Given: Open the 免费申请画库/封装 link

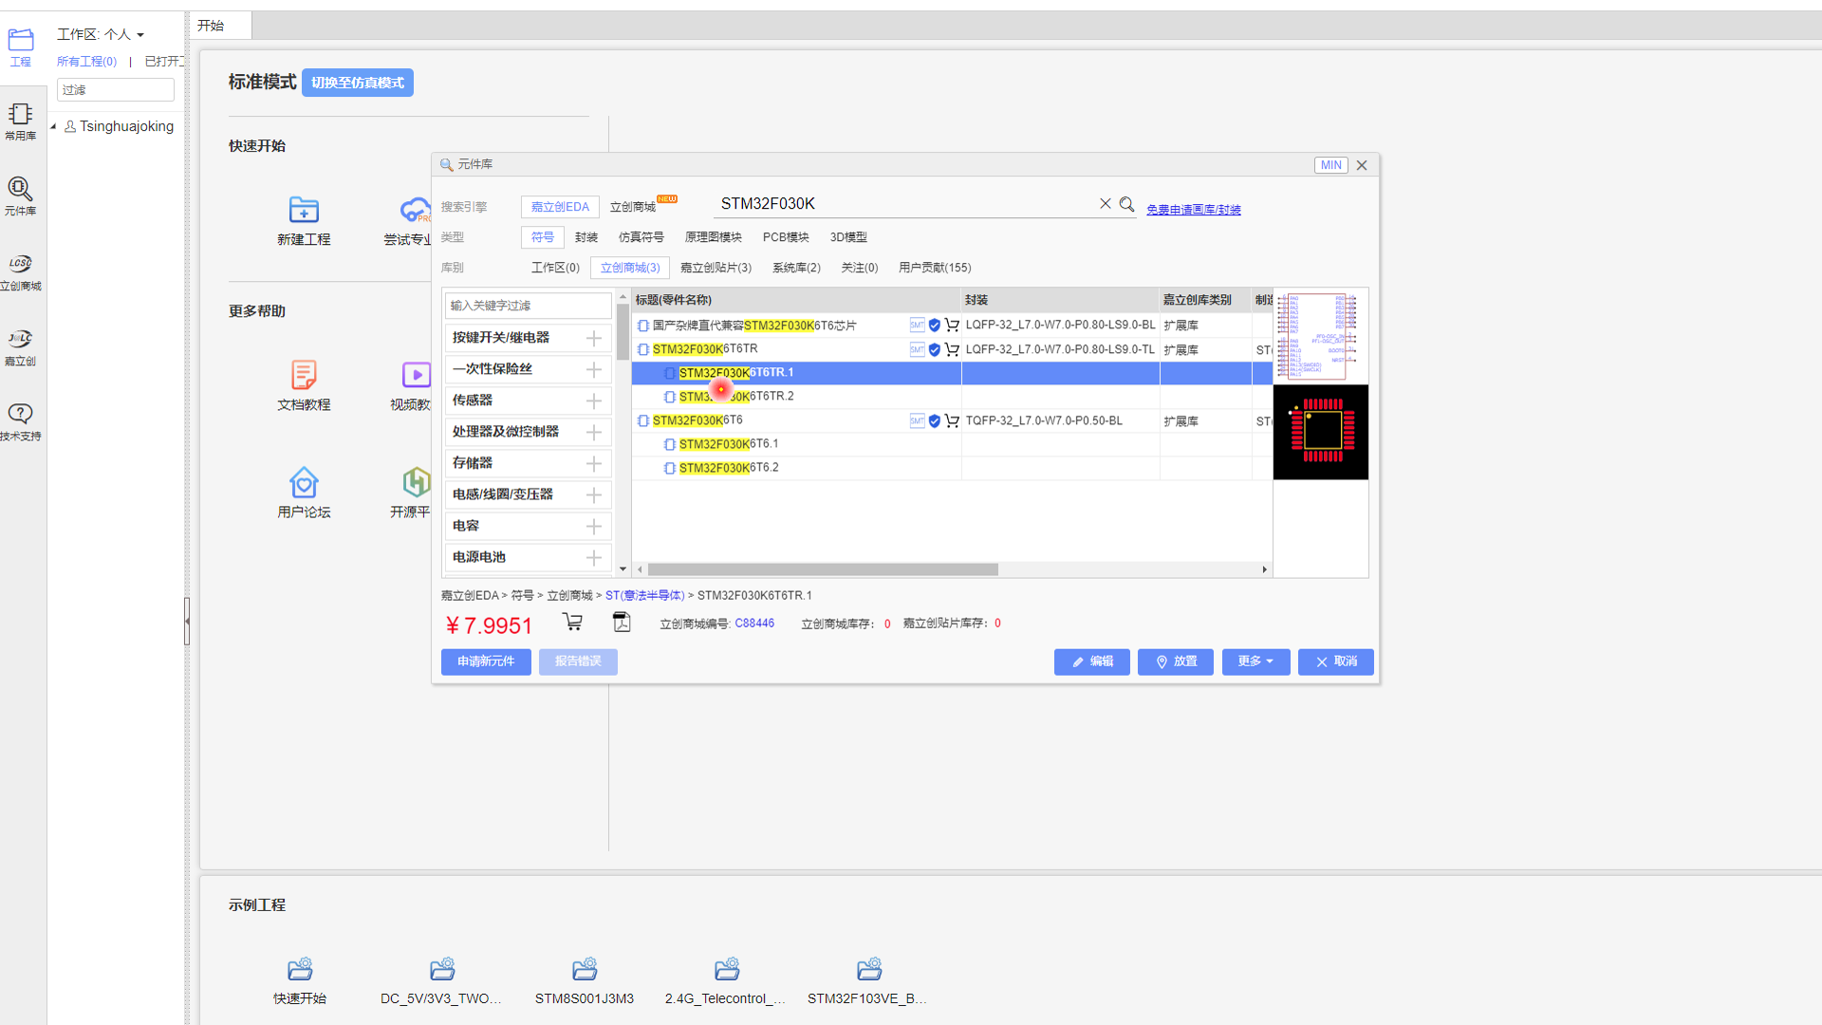Looking at the screenshot, I should pos(1194,210).
